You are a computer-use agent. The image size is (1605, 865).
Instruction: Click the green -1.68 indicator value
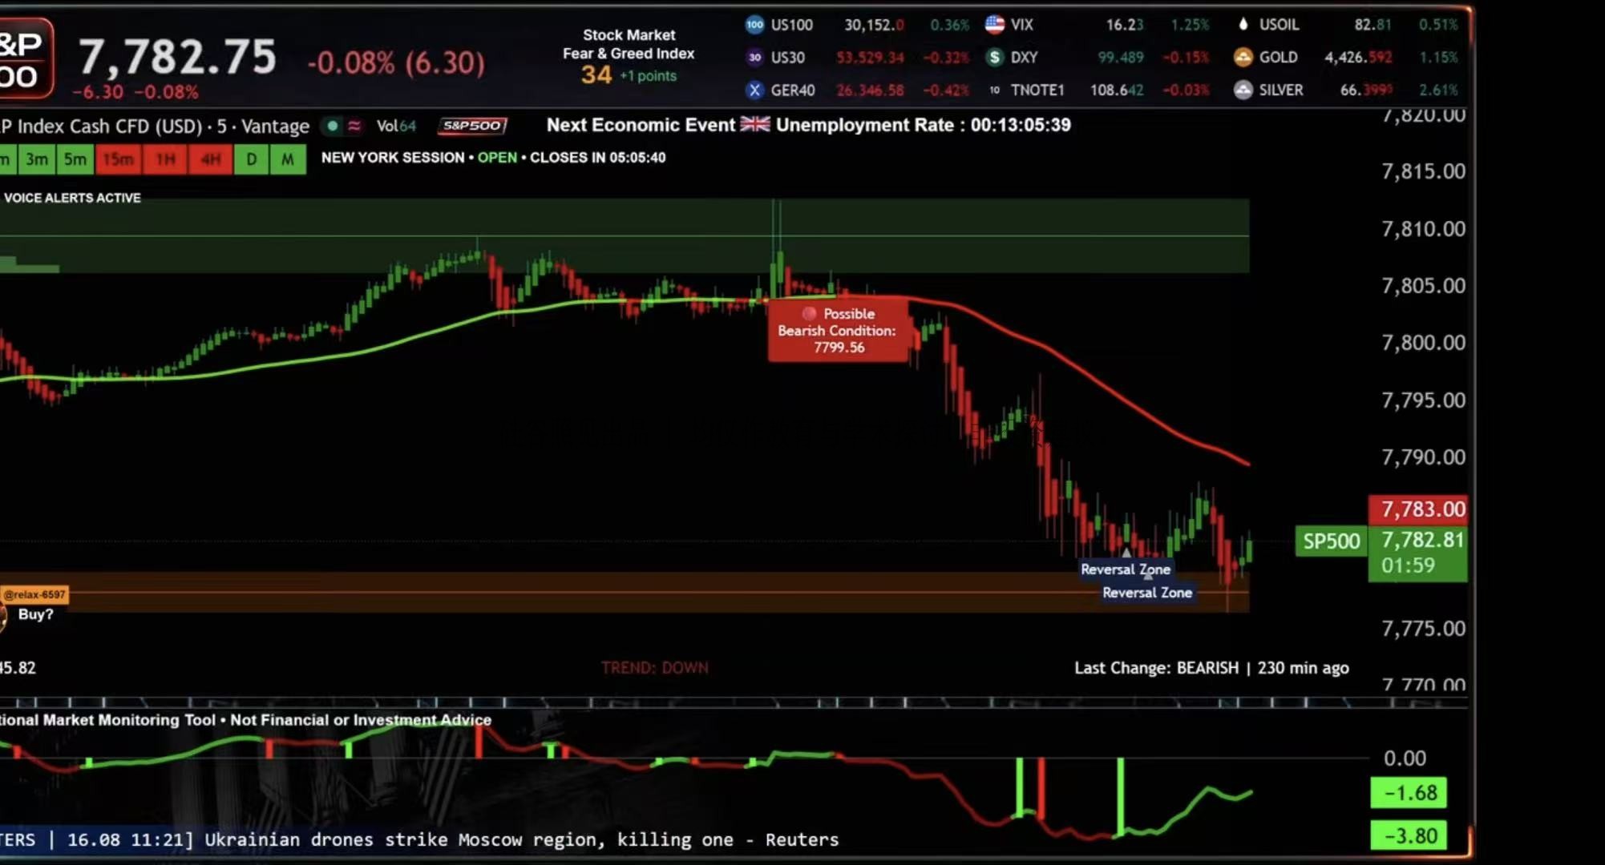coord(1409,793)
